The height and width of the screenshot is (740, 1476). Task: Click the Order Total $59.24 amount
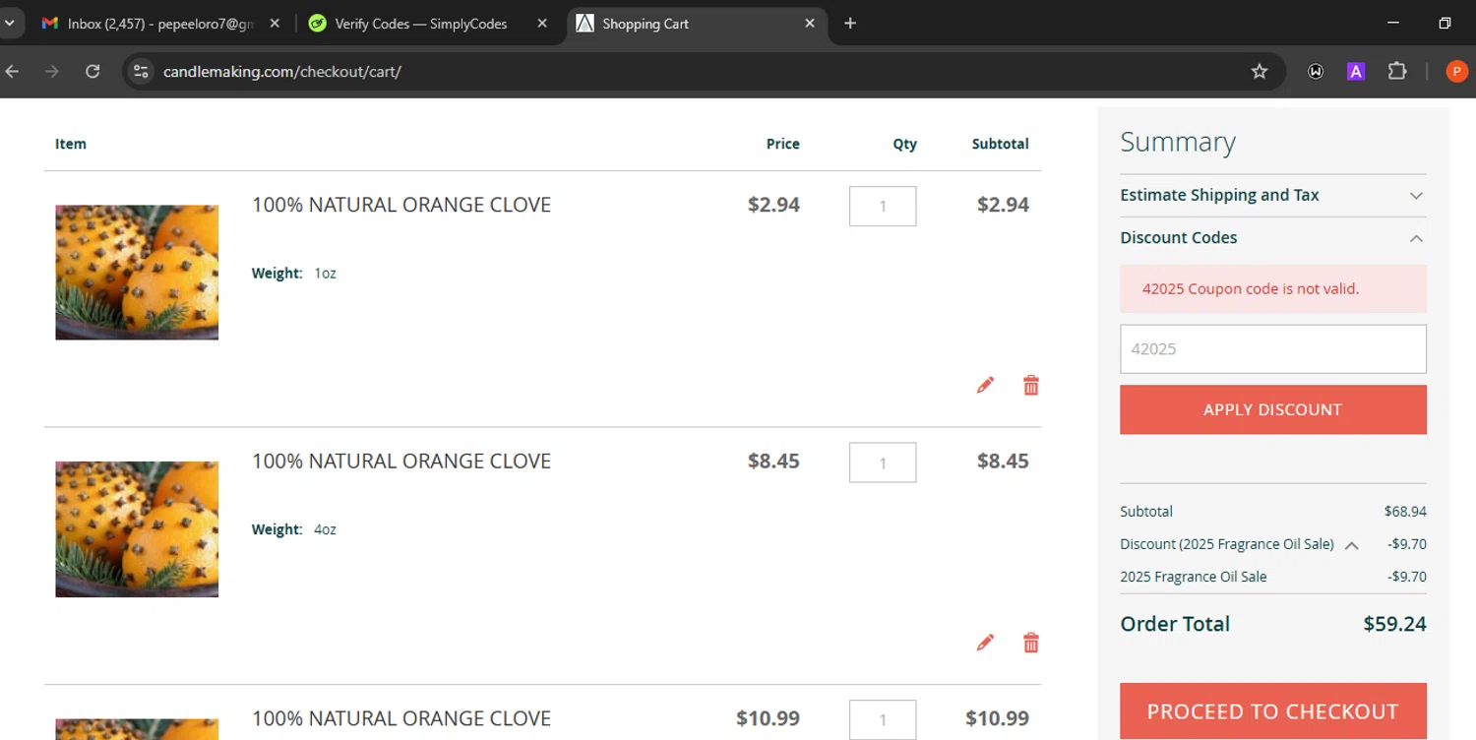[x=1394, y=624]
